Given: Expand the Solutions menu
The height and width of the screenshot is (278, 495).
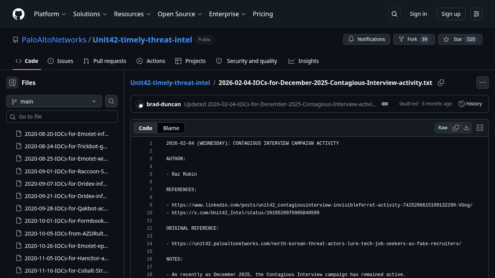Looking at the screenshot, I should (x=90, y=14).
